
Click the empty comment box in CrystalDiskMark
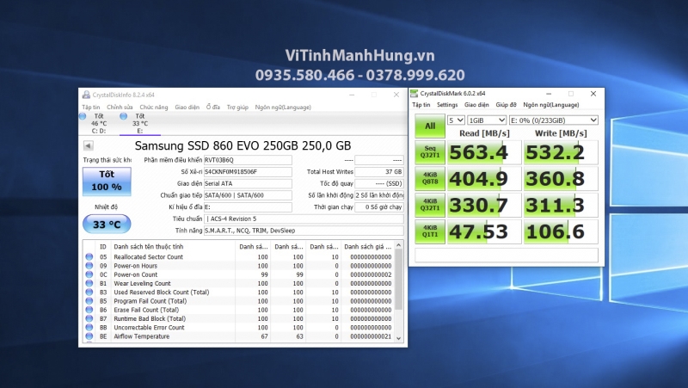tap(507, 256)
